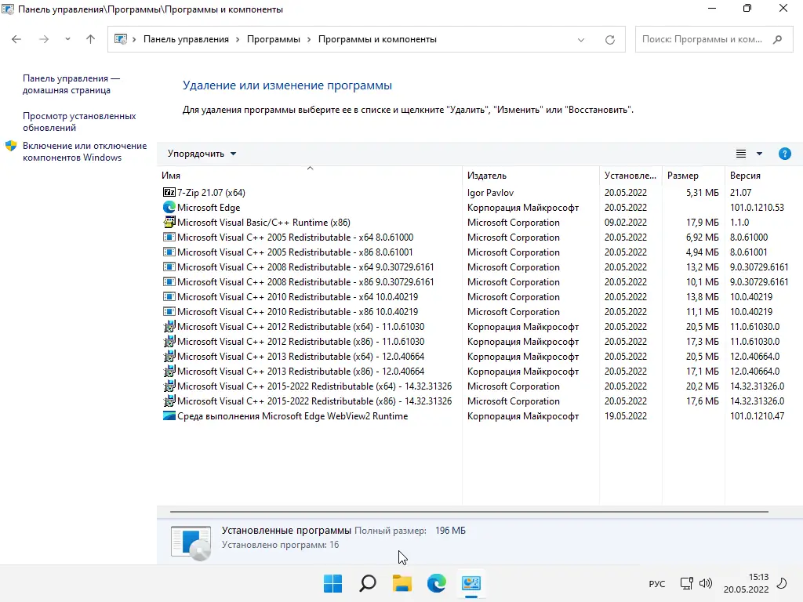Open Help via the blue question mark icon

point(785,154)
